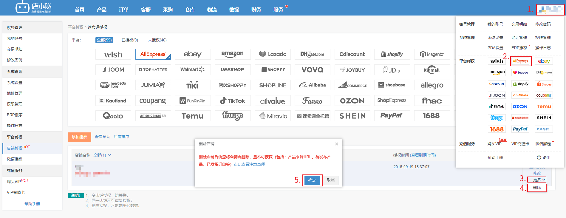The image size is (566, 218).
Task: Click 删除 option under 更多 menu
Action: tap(537, 188)
